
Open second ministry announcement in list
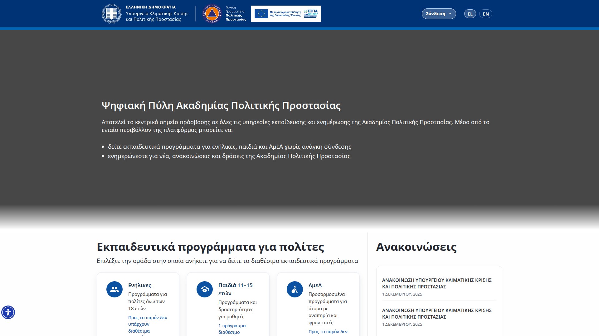436,313
